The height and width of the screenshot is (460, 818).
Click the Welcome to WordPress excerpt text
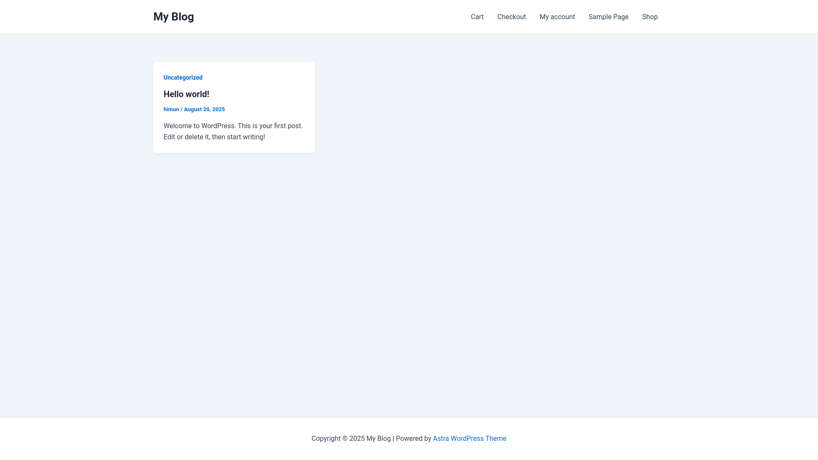pyautogui.click(x=233, y=132)
